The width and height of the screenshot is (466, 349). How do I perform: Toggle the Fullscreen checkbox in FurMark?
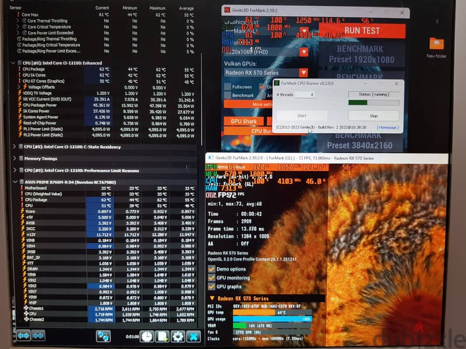click(228, 87)
